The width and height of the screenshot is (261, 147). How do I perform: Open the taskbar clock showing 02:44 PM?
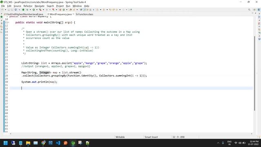coord(253,143)
